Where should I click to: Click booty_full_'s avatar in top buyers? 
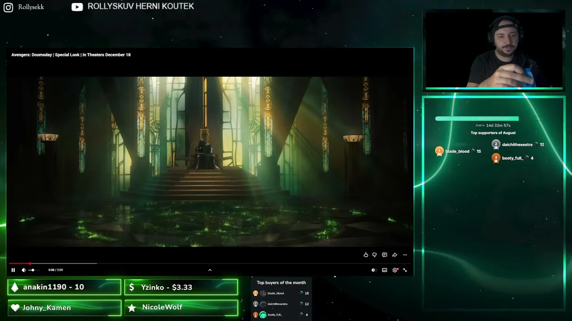click(263, 315)
